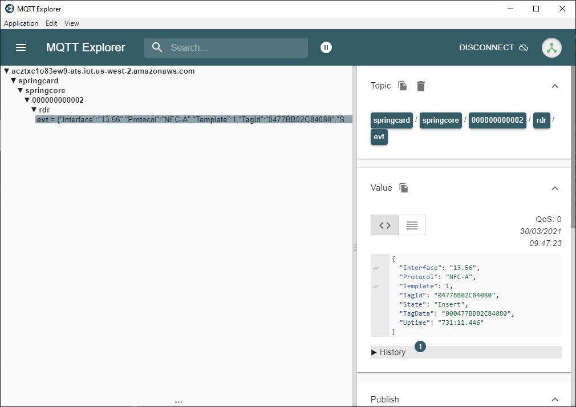Click the History count badge
The width and height of the screenshot is (576, 407).
pos(420,346)
